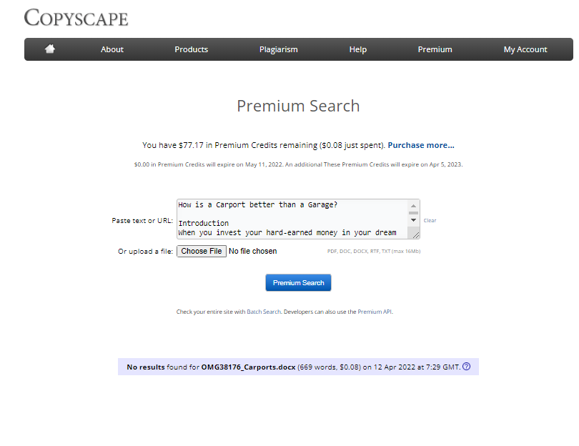Click the text area scroll up arrow
This screenshot has height=446, width=579.
click(x=414, y=206)
